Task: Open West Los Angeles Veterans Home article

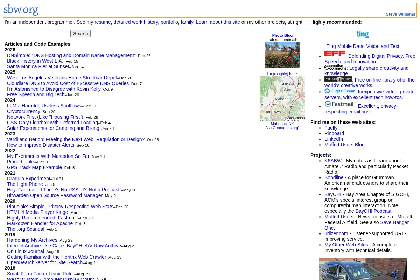Action: point(62,78)
